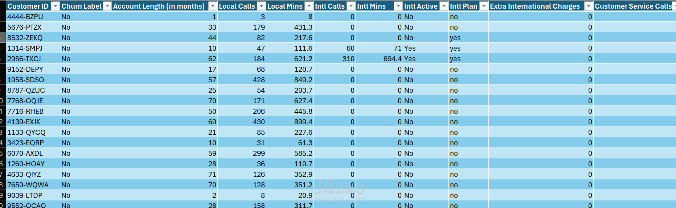Click the 849.2 Local Mins cell
676x208 pixels.
click(x=290, y=80)
